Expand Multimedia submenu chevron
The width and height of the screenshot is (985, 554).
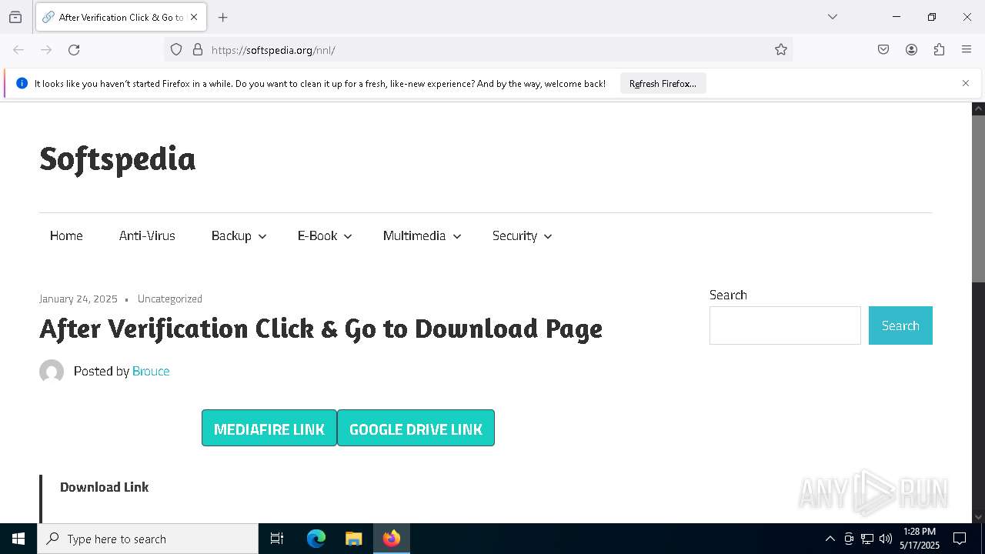[457, 236]
